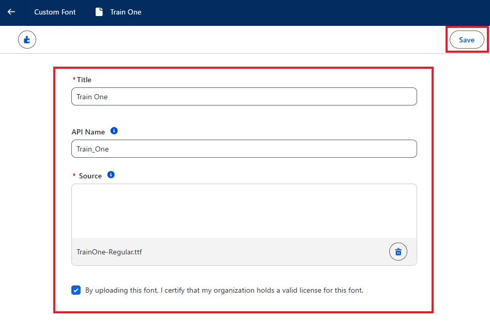490x333 pixels.
Task: Edit the Title input field
Action: pyautogui.click(x=244, y=97)
